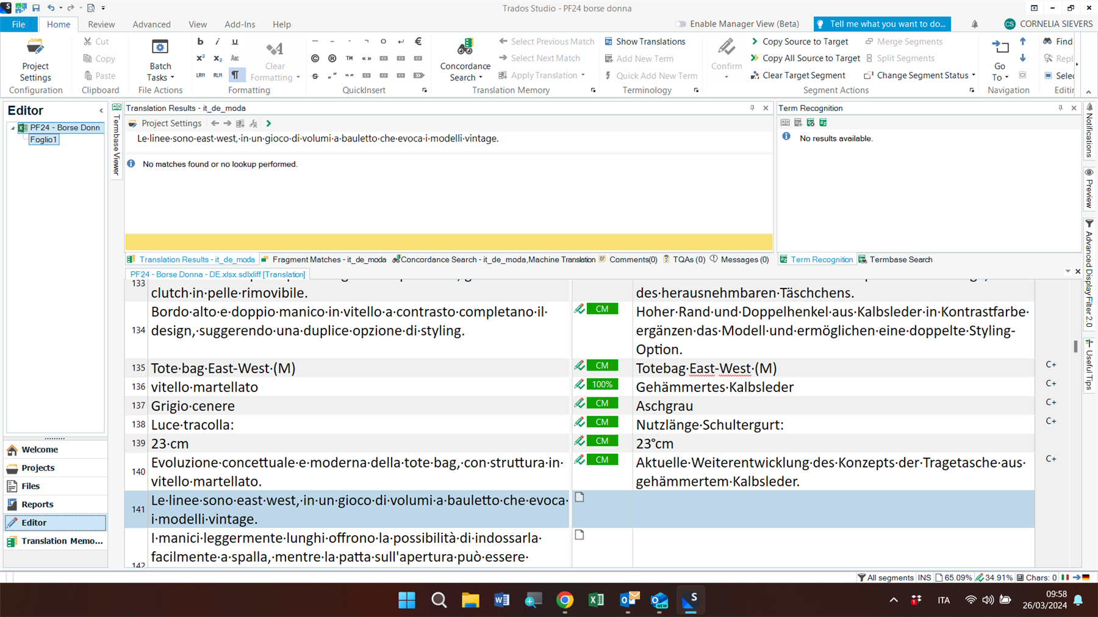Apply italic formatting
1098x617 pixels.
(217, 41)
